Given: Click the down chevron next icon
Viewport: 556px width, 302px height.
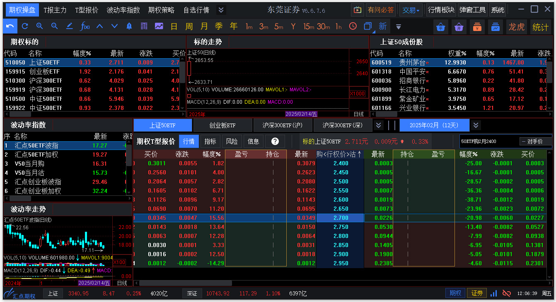Looking at the screenshot, I should pos(114,26).
